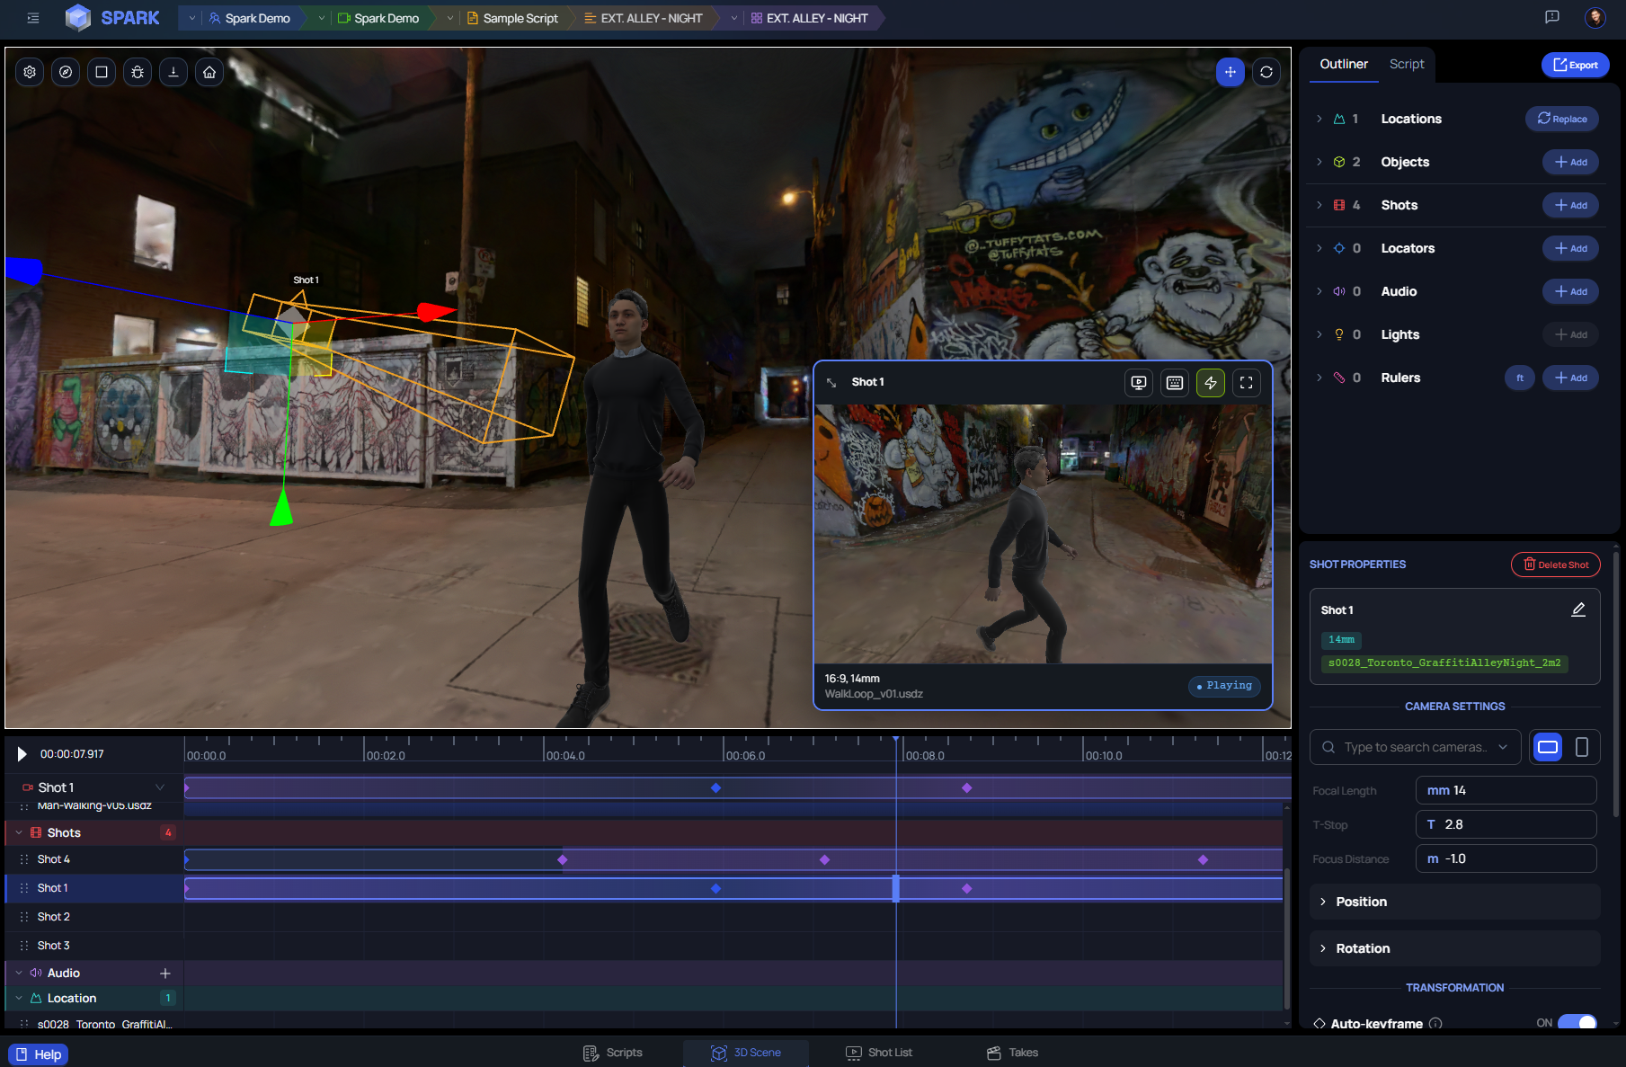Viewport: 1626px width, 1067px height.
Task: Select portrait camera orientation
Action: coord(1582,747)
